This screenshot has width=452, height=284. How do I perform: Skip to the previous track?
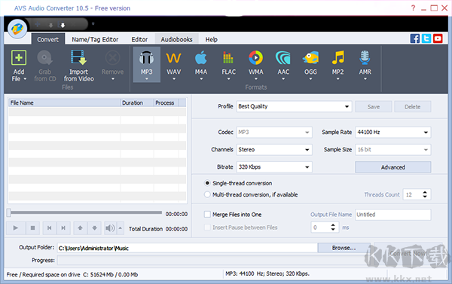coord(50,228)
